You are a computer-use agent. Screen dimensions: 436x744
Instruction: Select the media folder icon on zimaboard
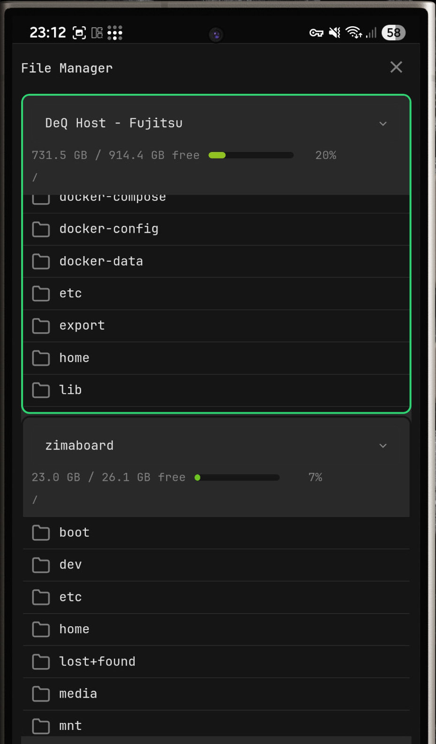(x=40, y=693)
